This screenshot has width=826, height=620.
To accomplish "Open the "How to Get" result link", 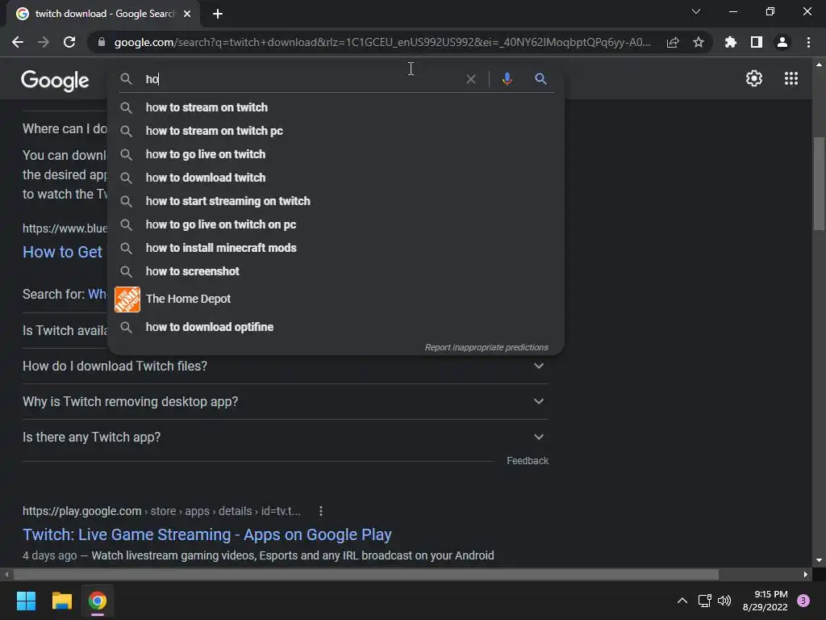I will [x=62, y=252].
